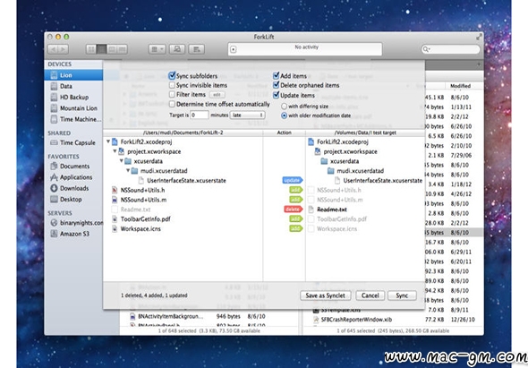Viewport: 528px width, 368px height.
Task: Click the Action column header
Action: [x=285, y=133]
